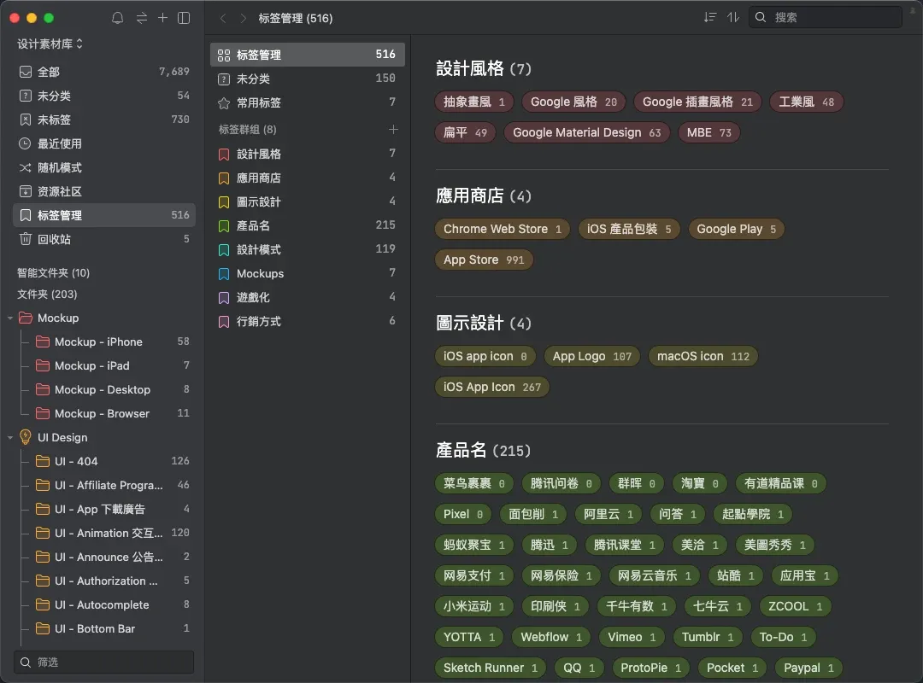Screen dimensions: 923x683
Task: Click the 工業風 tag
Action: click(x=807, y=102)
